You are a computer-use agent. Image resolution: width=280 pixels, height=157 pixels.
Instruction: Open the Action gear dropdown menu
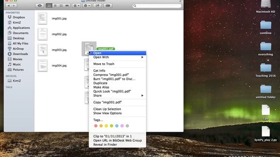[x=87, y=6]
